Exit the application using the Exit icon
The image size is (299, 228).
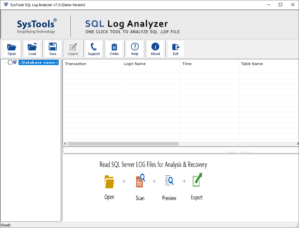coord(176,49)
